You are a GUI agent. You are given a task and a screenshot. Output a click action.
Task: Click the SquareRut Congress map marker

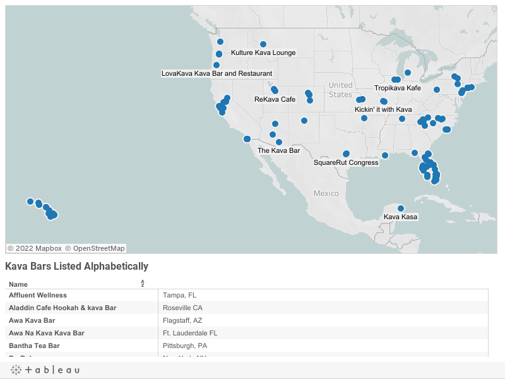tap(346, 153)
